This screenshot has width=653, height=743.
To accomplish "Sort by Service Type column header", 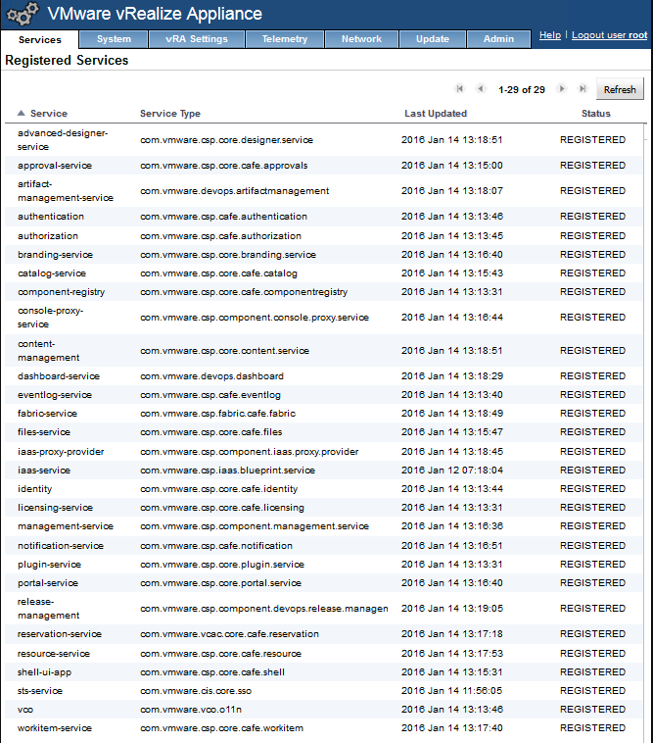I will tap(170, 114).
